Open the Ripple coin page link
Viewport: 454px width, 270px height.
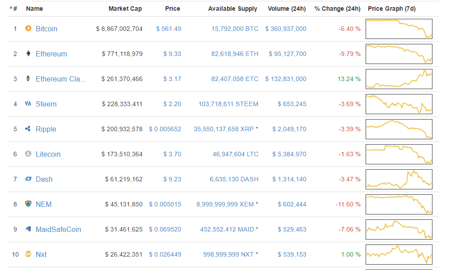46,129
